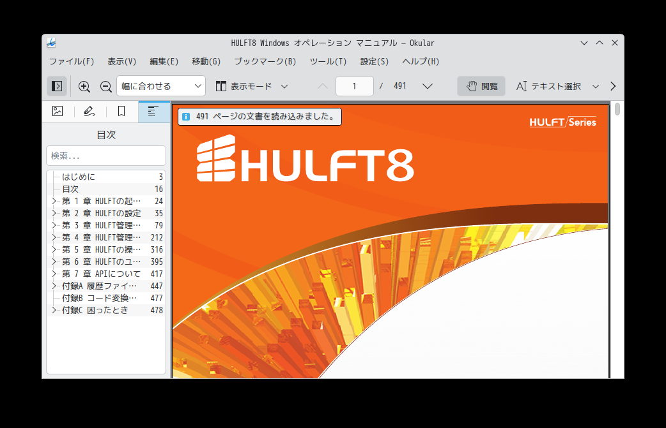Expand 第 4 章 HULFT管理… page 212 node
Screen dimensions: 666x428
[x=54, y=237]
